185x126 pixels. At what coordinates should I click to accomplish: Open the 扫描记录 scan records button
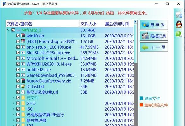click(154, 36)
